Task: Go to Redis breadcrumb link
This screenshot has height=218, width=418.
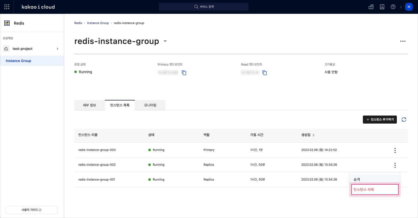Action: coord(78,23)
